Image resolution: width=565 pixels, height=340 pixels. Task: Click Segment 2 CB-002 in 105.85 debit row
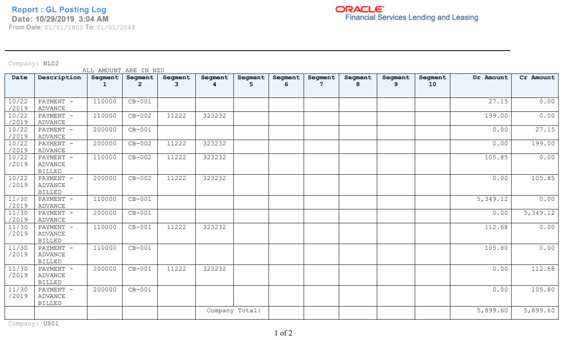coord(140,157)
